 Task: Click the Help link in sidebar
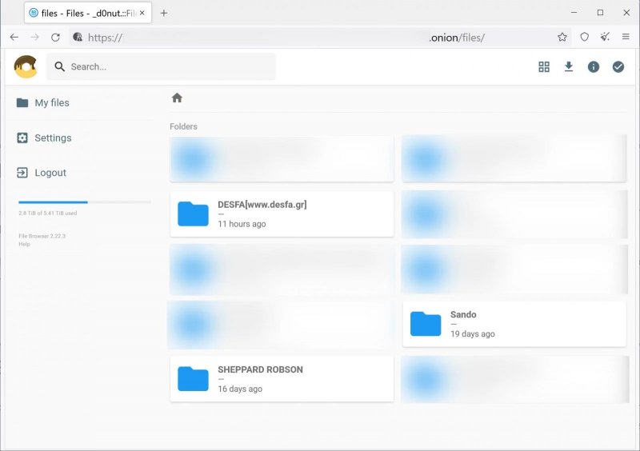[24, 244]
